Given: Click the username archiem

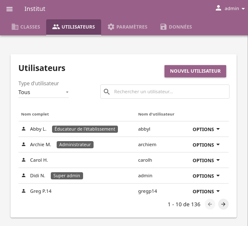Looking at the screenshot, I should coord(147,145).
